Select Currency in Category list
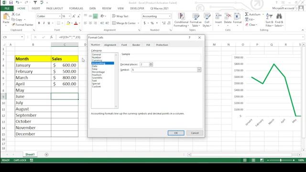The image size is (306, 172). (x=103, y=60)
